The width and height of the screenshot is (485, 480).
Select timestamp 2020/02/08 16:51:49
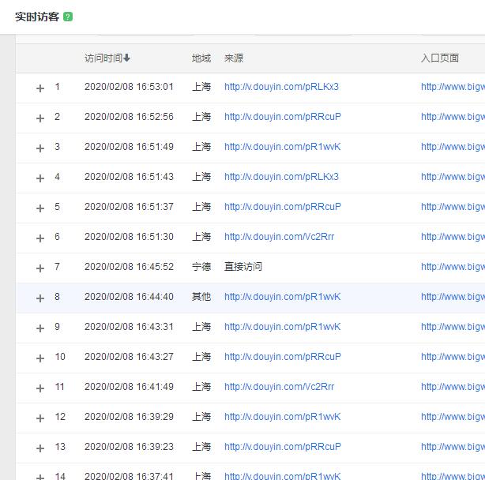[129, 147]
